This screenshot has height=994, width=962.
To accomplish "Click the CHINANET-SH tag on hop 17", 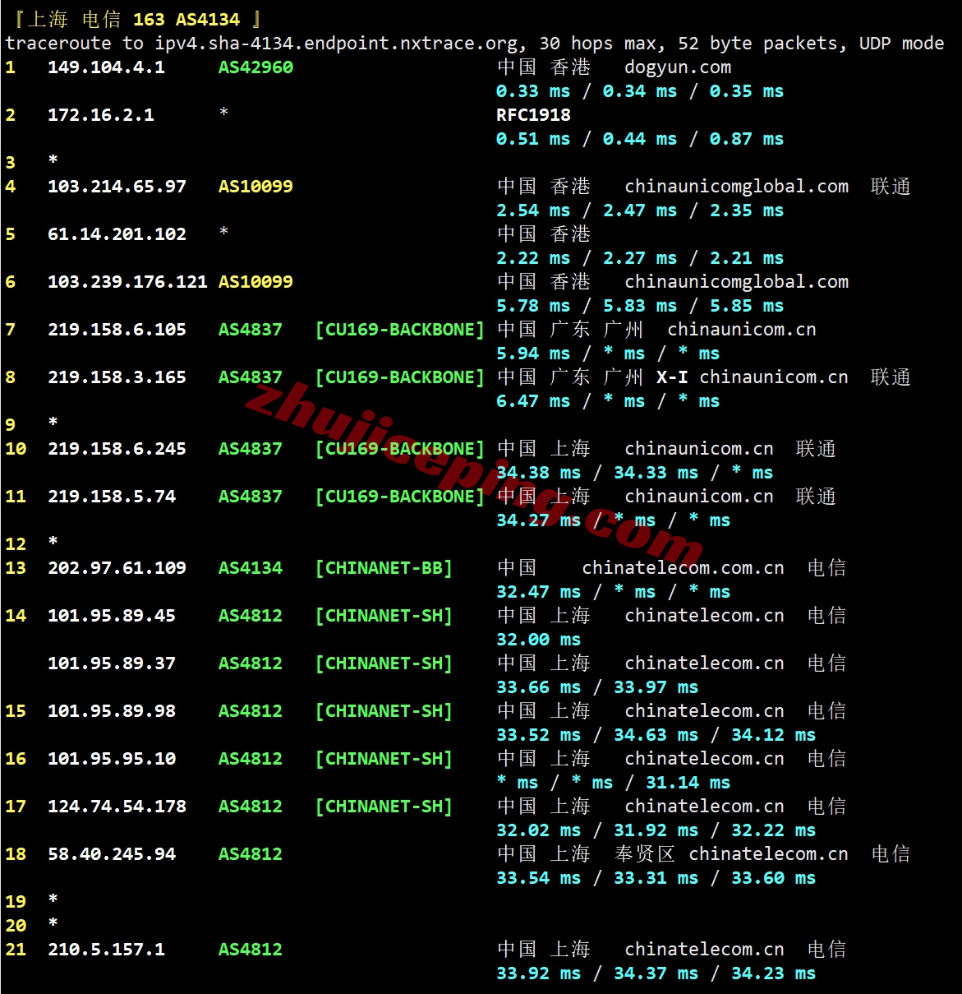I will pyautogui.click(x=384, y=806).
